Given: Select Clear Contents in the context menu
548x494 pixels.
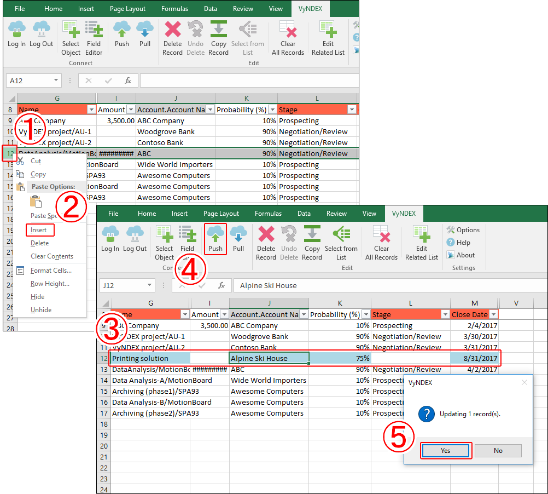Looking at the screenshot, I should tap(52, 256).
